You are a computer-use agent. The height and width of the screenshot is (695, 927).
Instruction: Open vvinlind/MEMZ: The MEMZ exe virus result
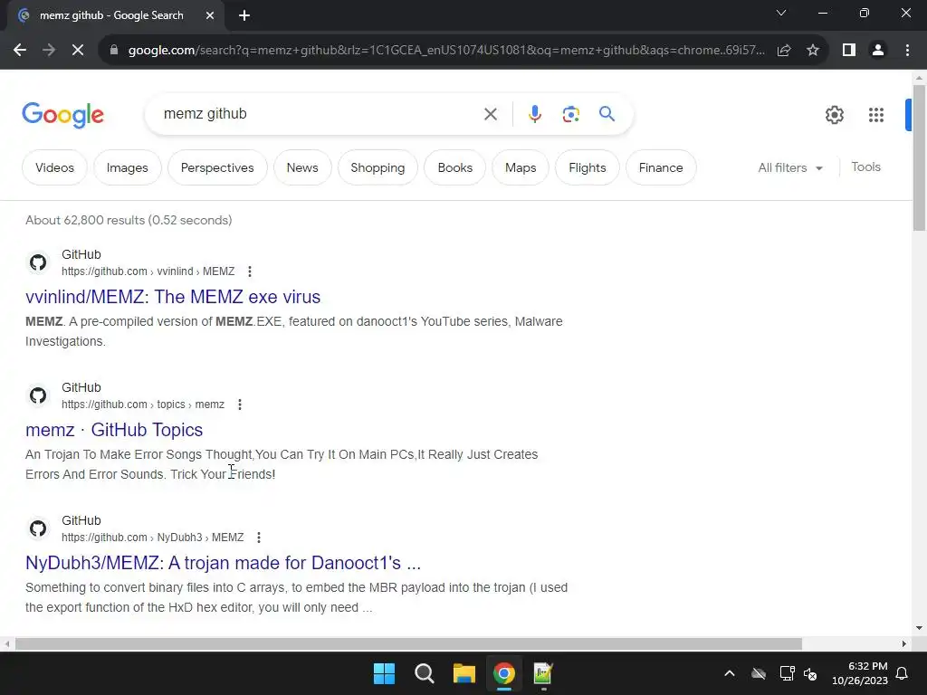[173, 297]
